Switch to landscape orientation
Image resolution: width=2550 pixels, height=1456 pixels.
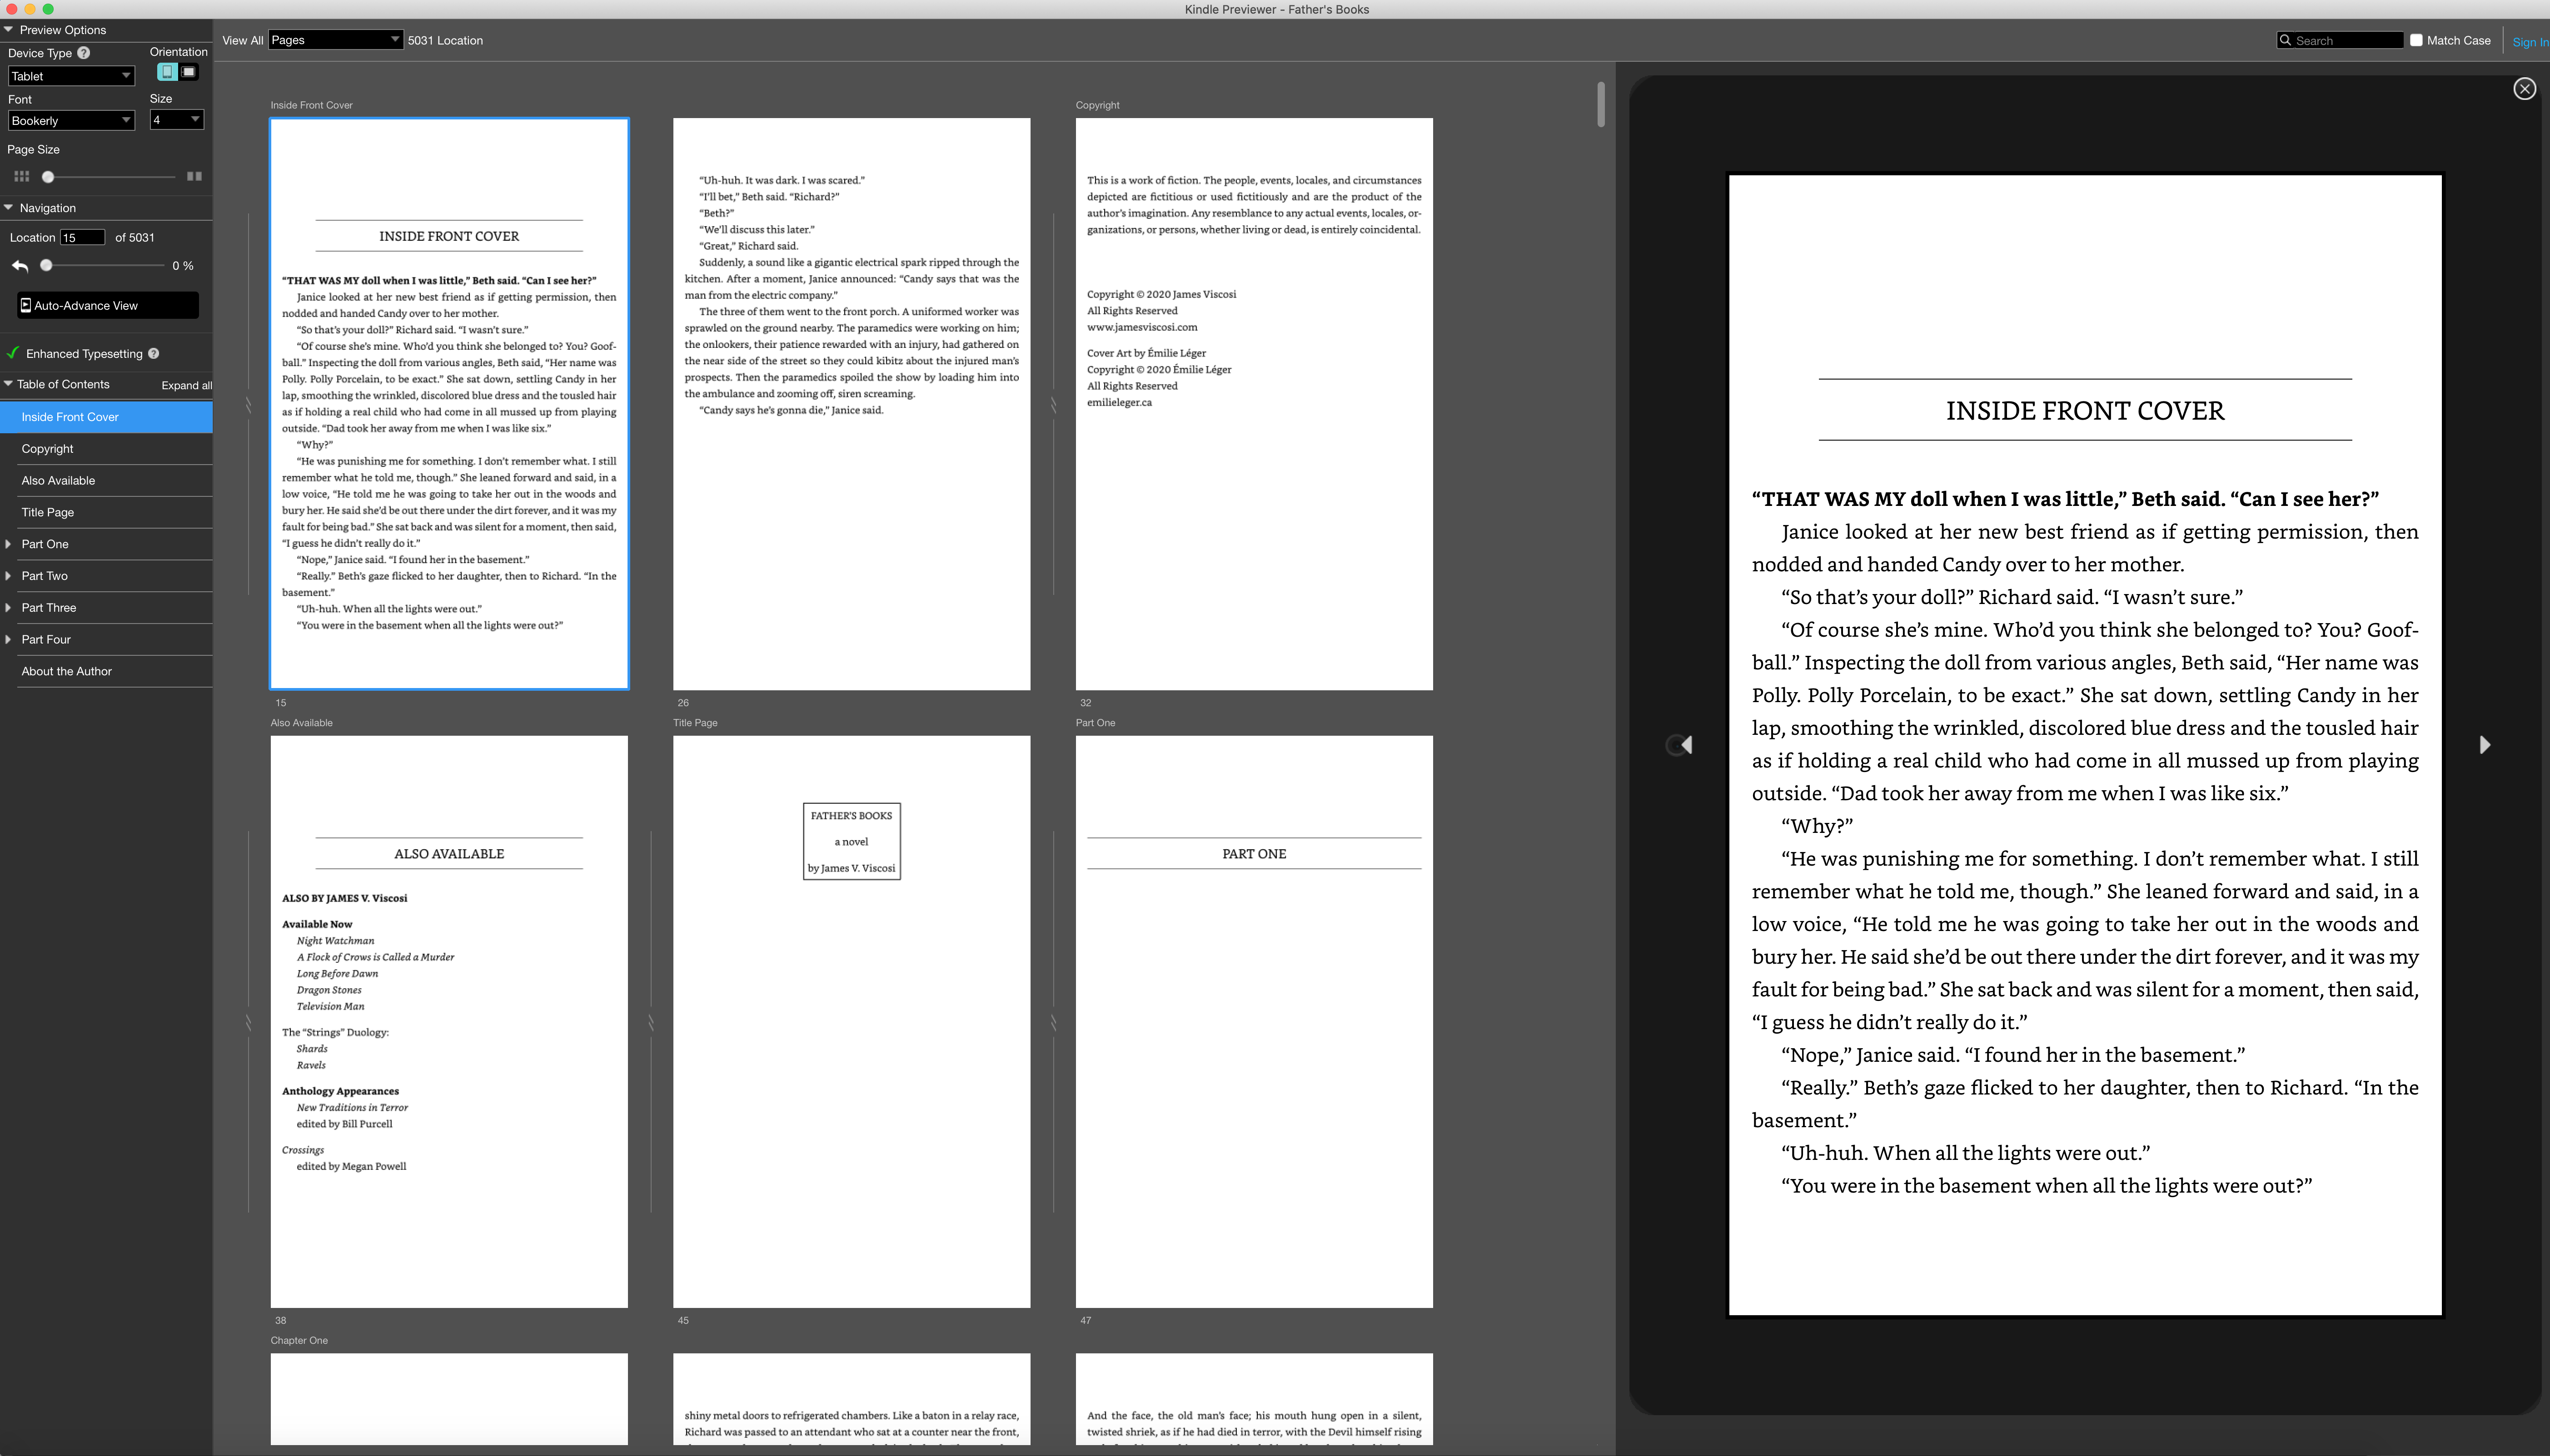click(189, 72)
